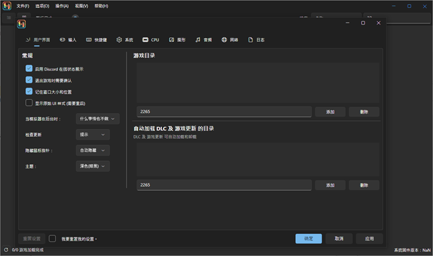Click the refresh icon in the status bar
Image resolution: width=433 pixels, height=256 pixels.
click(6, 250)
